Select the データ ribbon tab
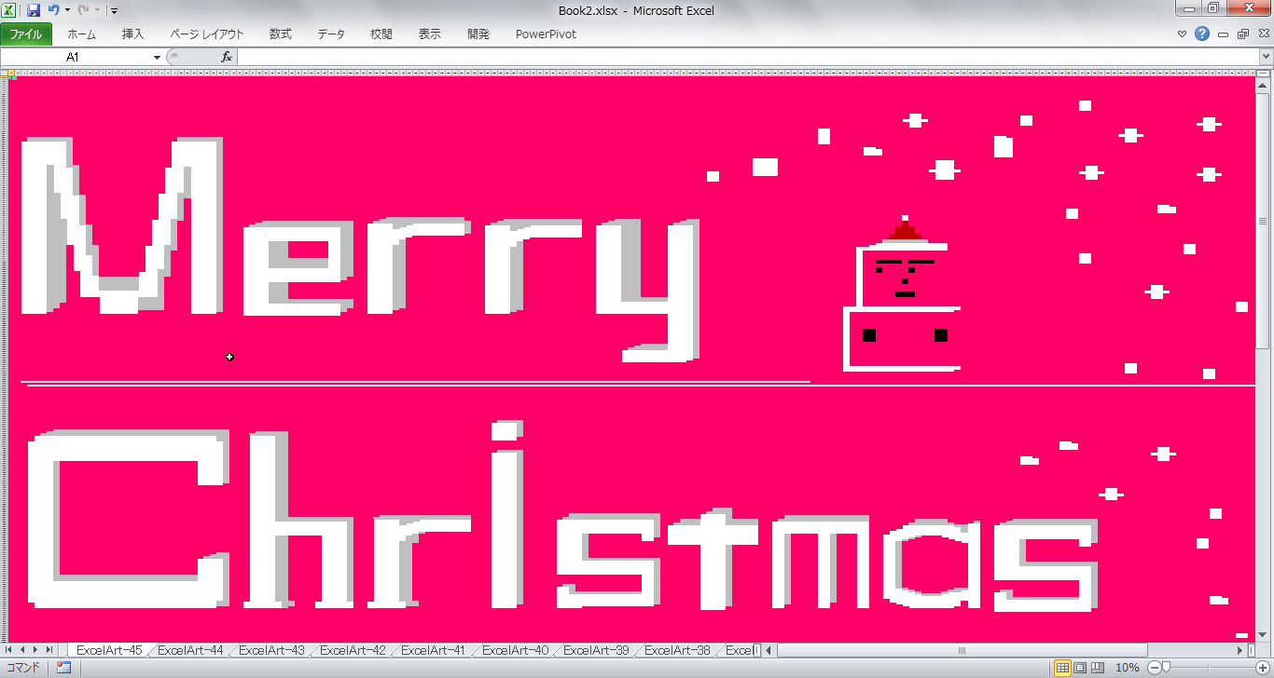This screenshot has width=1274, height=678. 331,34
